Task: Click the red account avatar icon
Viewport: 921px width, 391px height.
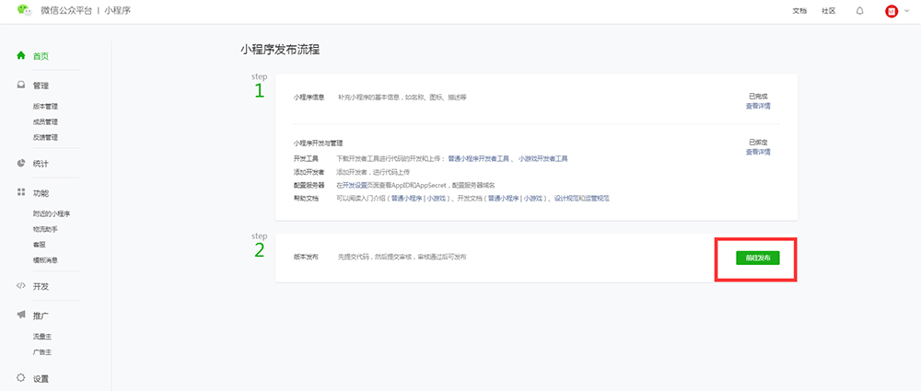Action: click(891, 11)
